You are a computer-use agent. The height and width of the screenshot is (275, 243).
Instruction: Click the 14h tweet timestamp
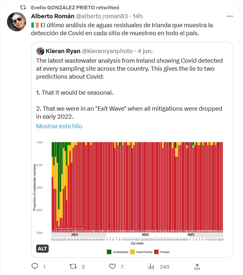(138, 16)
